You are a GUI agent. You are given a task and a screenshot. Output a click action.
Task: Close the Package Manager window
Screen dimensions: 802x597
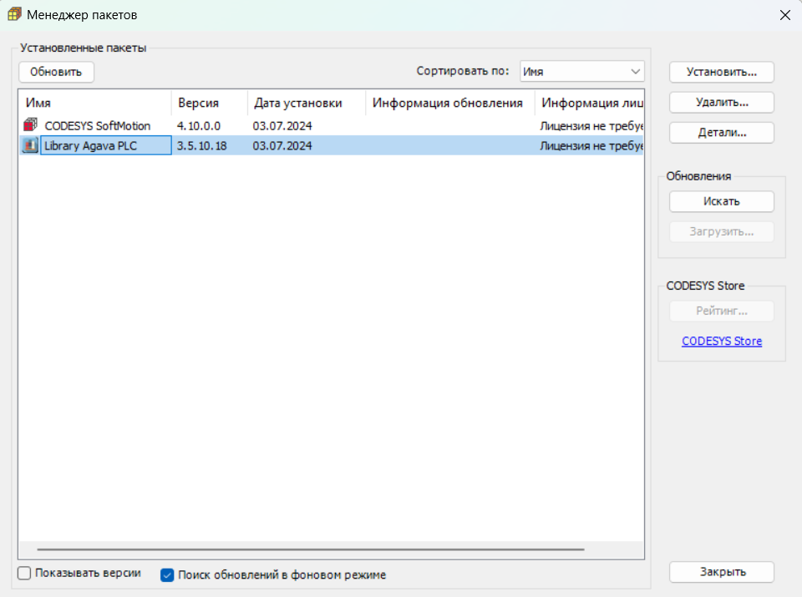pyautogui.click(x=784, y=15)
